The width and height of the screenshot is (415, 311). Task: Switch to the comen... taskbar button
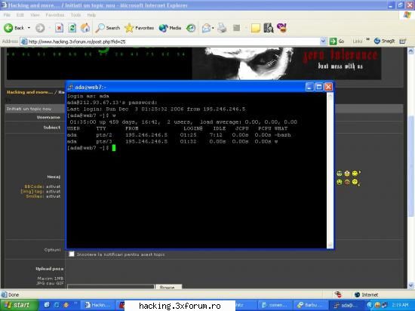pos(275,305)
